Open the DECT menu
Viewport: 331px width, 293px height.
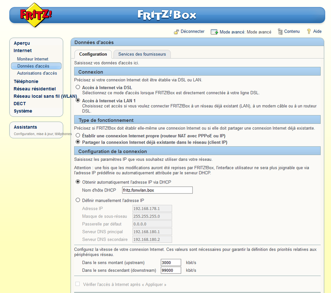[x=19, y=104]
